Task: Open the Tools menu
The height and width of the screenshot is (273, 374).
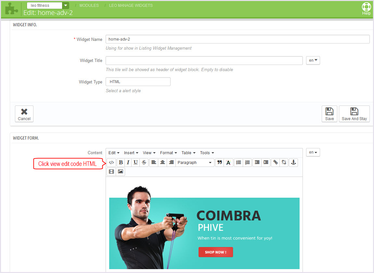Action: tap(207, 153)
